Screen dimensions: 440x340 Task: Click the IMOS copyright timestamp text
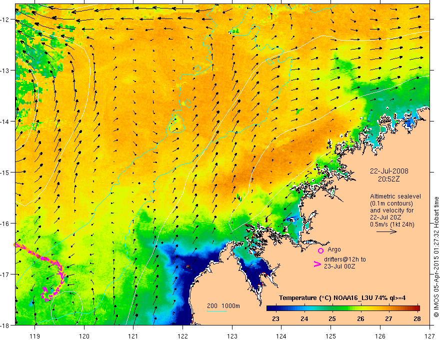(x=436, y=257)
